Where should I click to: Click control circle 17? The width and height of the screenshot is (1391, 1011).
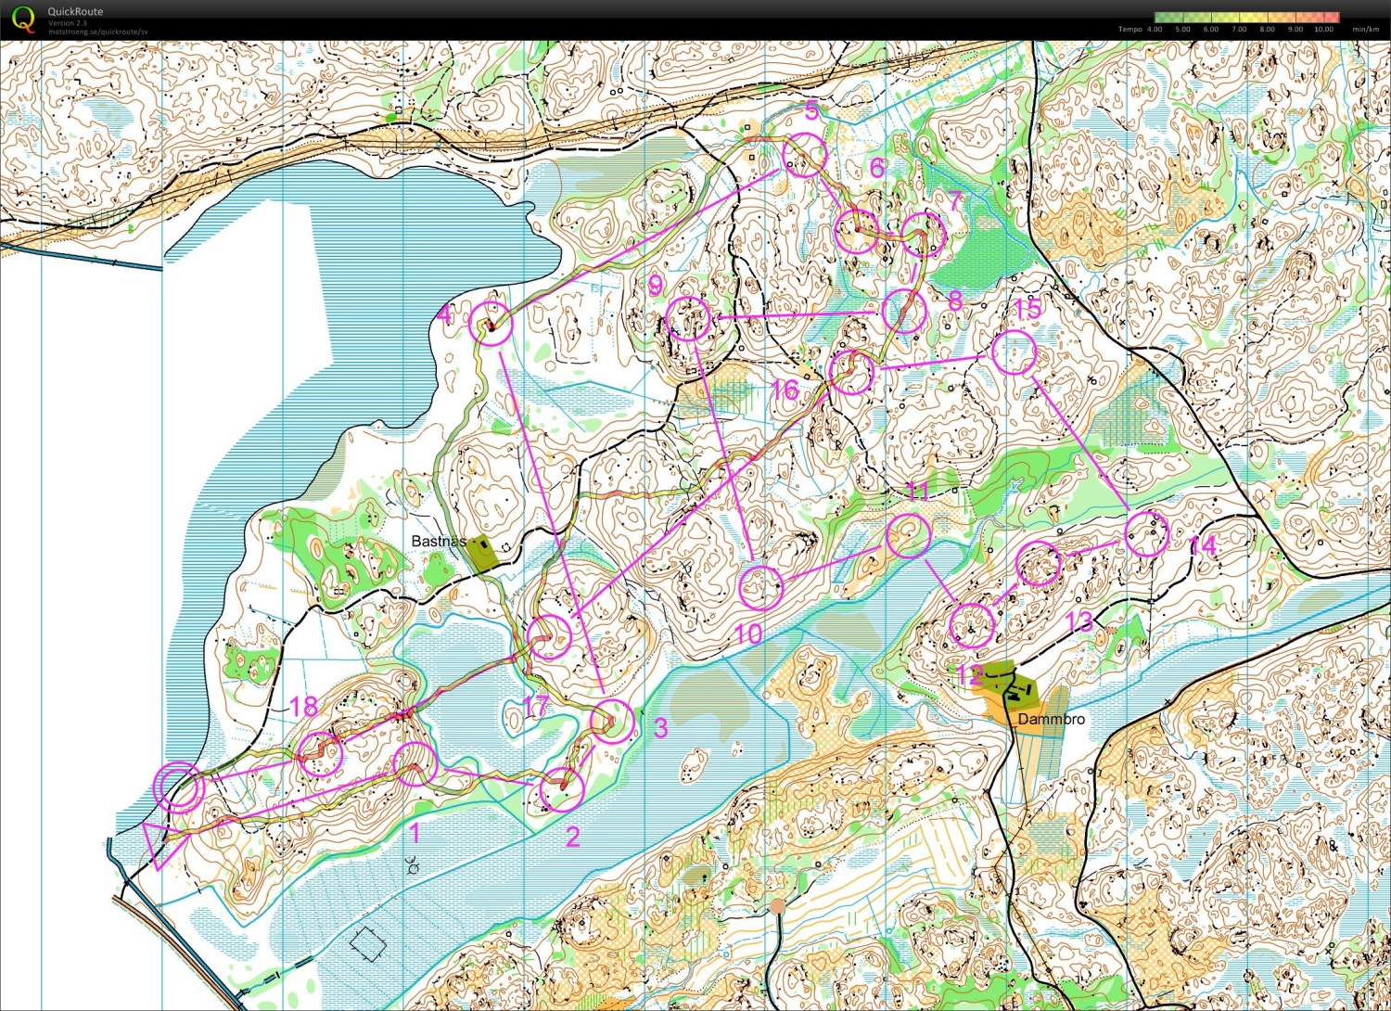(x=550, y=636)
